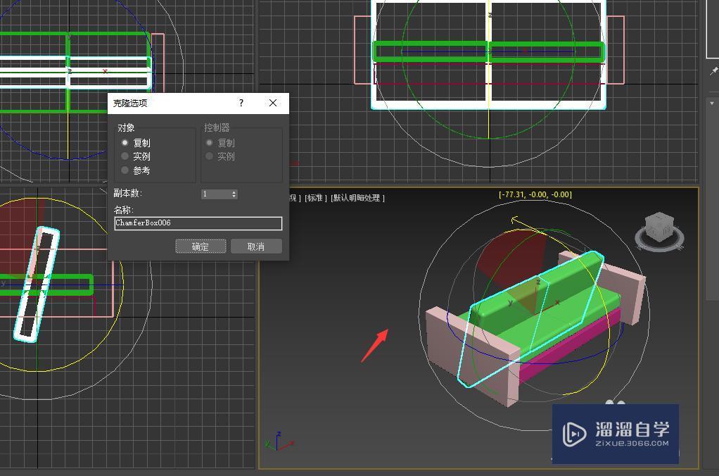Select the 实例 option under 对象

[125, 156]
